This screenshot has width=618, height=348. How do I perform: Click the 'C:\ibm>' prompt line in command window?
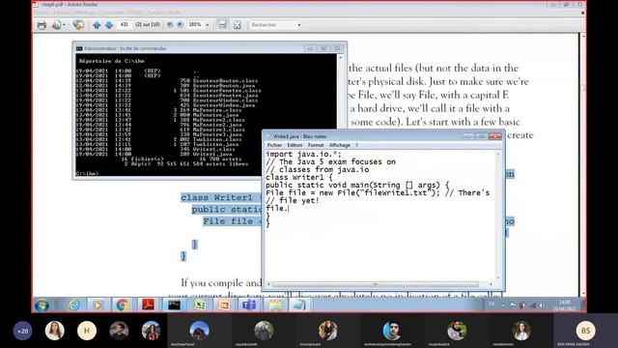coord(88,173)
